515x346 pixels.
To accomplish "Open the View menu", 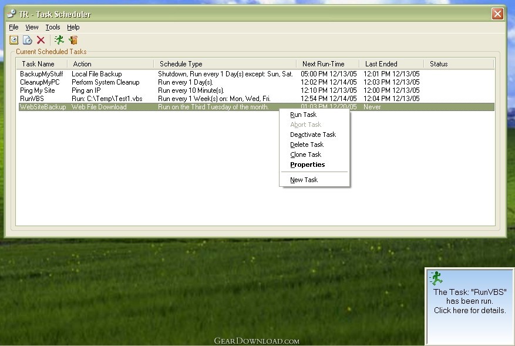I will pos(32,27).
